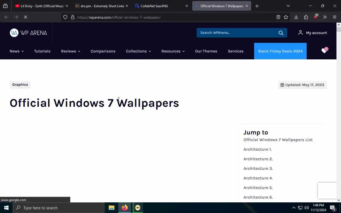The height and width of the screenshot is (213, 341).
Task: Expand the Reviews menu
Action: point(71,51)
